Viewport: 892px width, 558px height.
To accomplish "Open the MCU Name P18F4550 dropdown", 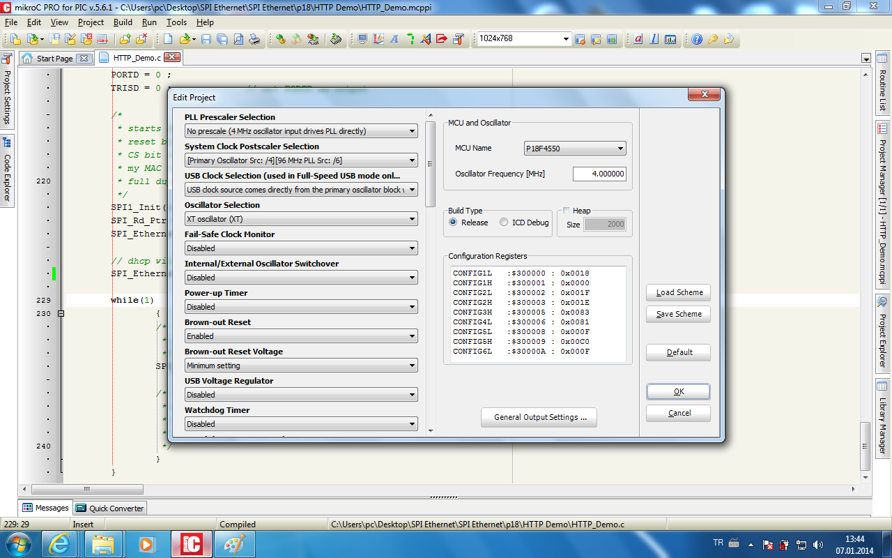I will coord(575,149).
